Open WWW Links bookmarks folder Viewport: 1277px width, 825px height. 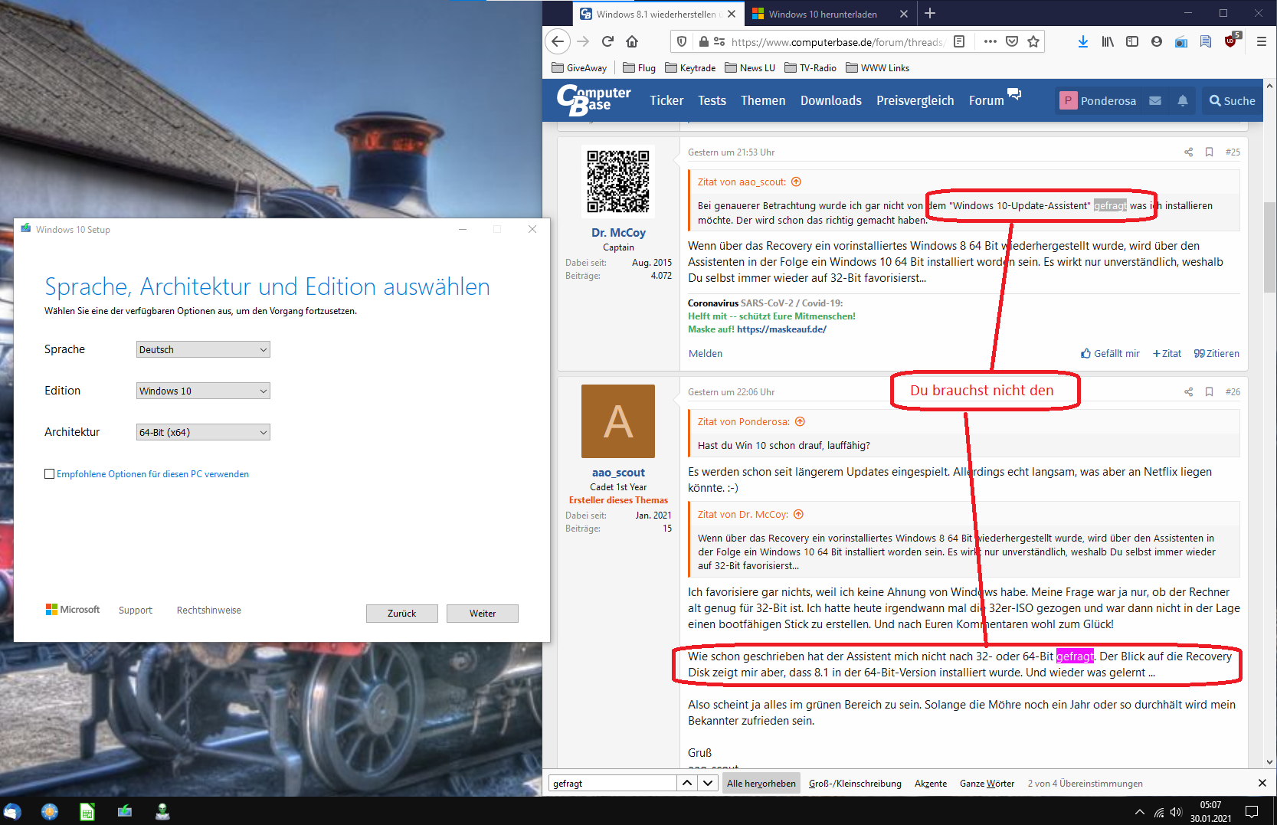pos(878,67)
